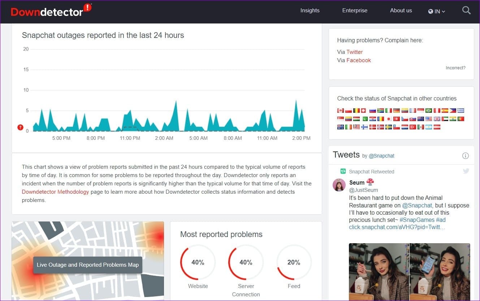
Task: Open the #SnapGames hashtag
Action: 417,220
